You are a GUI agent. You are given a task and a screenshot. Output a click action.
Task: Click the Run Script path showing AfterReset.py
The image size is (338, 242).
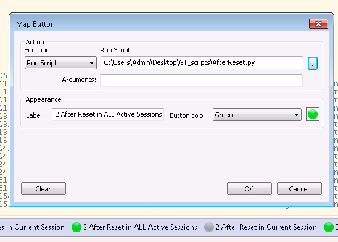point(201,63)
